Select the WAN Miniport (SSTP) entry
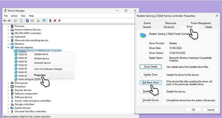The height and width of the screenshot is (118, 222). [x=29, y=79]
